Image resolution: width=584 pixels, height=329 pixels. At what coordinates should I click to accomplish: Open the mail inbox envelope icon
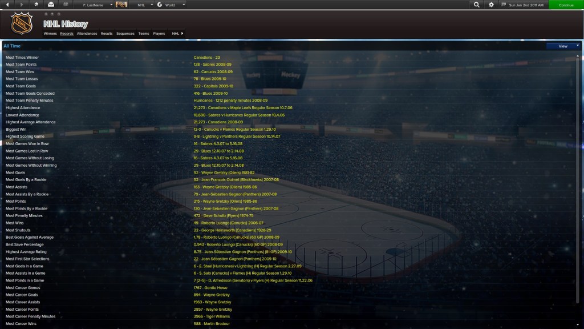[51, 5]
